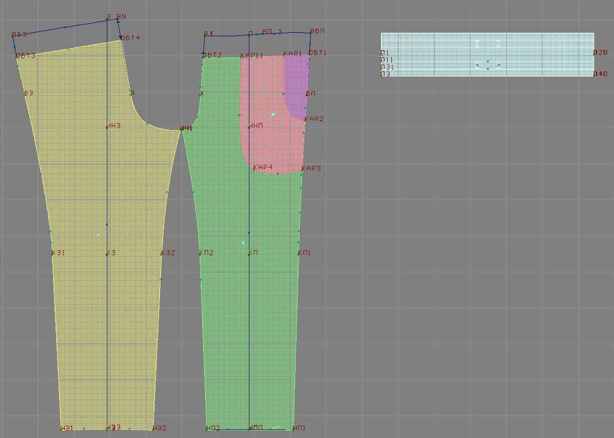Click point П40 on waistband corner
The width and height of the screenshot is (614, 438).
point(594,74)
